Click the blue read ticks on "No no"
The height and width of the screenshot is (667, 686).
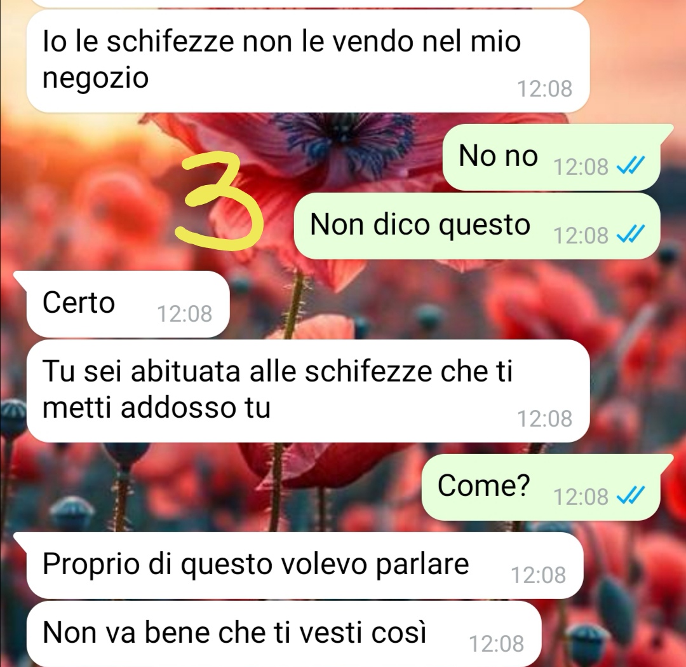pos(631,167)
